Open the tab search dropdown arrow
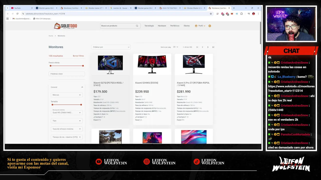 8,8
